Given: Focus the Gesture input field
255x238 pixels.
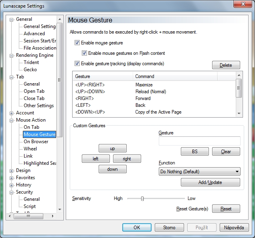Looking at the screenshot, I should 199,141.
